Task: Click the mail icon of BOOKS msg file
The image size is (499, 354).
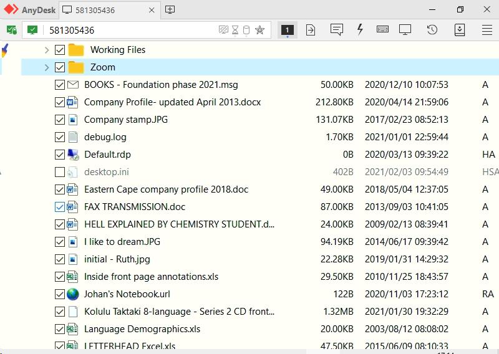Action: click(73, 85)
